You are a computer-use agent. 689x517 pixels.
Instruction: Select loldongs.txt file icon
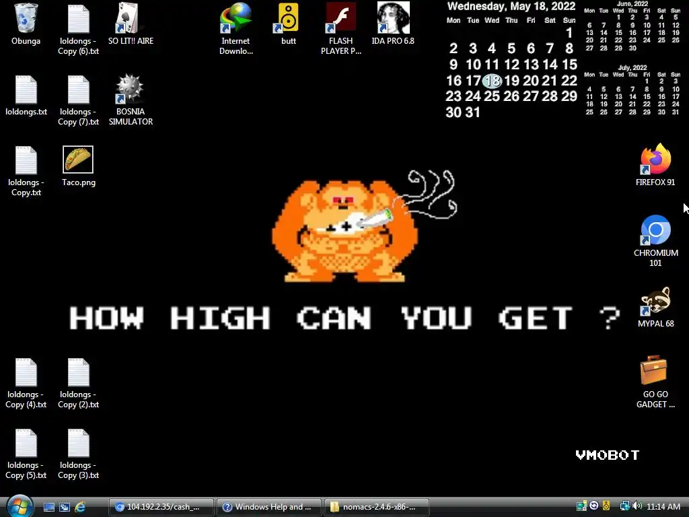coord(26,96)
